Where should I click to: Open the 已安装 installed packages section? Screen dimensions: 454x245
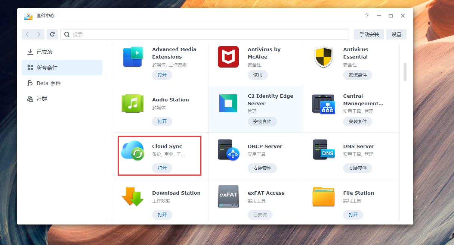click(x=62, y=52)
